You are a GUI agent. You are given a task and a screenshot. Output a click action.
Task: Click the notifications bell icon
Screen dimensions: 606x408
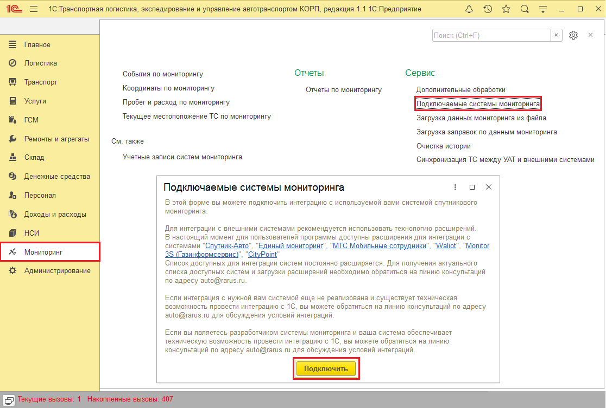(x=470, y=9)
